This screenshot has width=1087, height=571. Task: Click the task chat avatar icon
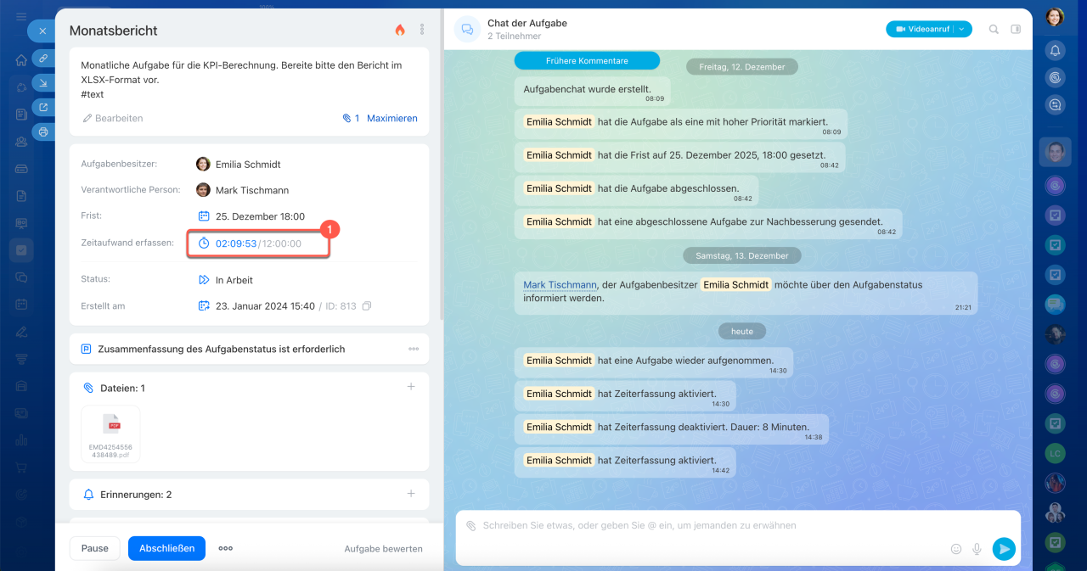[467, 30]
